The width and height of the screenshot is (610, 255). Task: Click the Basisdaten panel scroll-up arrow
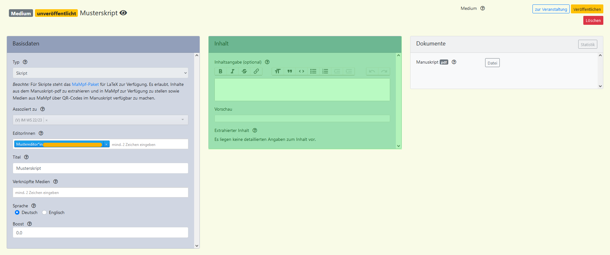(197, 55)
